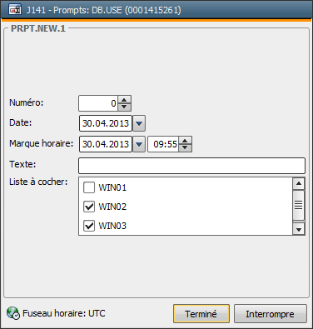Viewport: 313px width, 329px height.
Task: Click the window icon in title bar
Action: [x=14, y=10]
